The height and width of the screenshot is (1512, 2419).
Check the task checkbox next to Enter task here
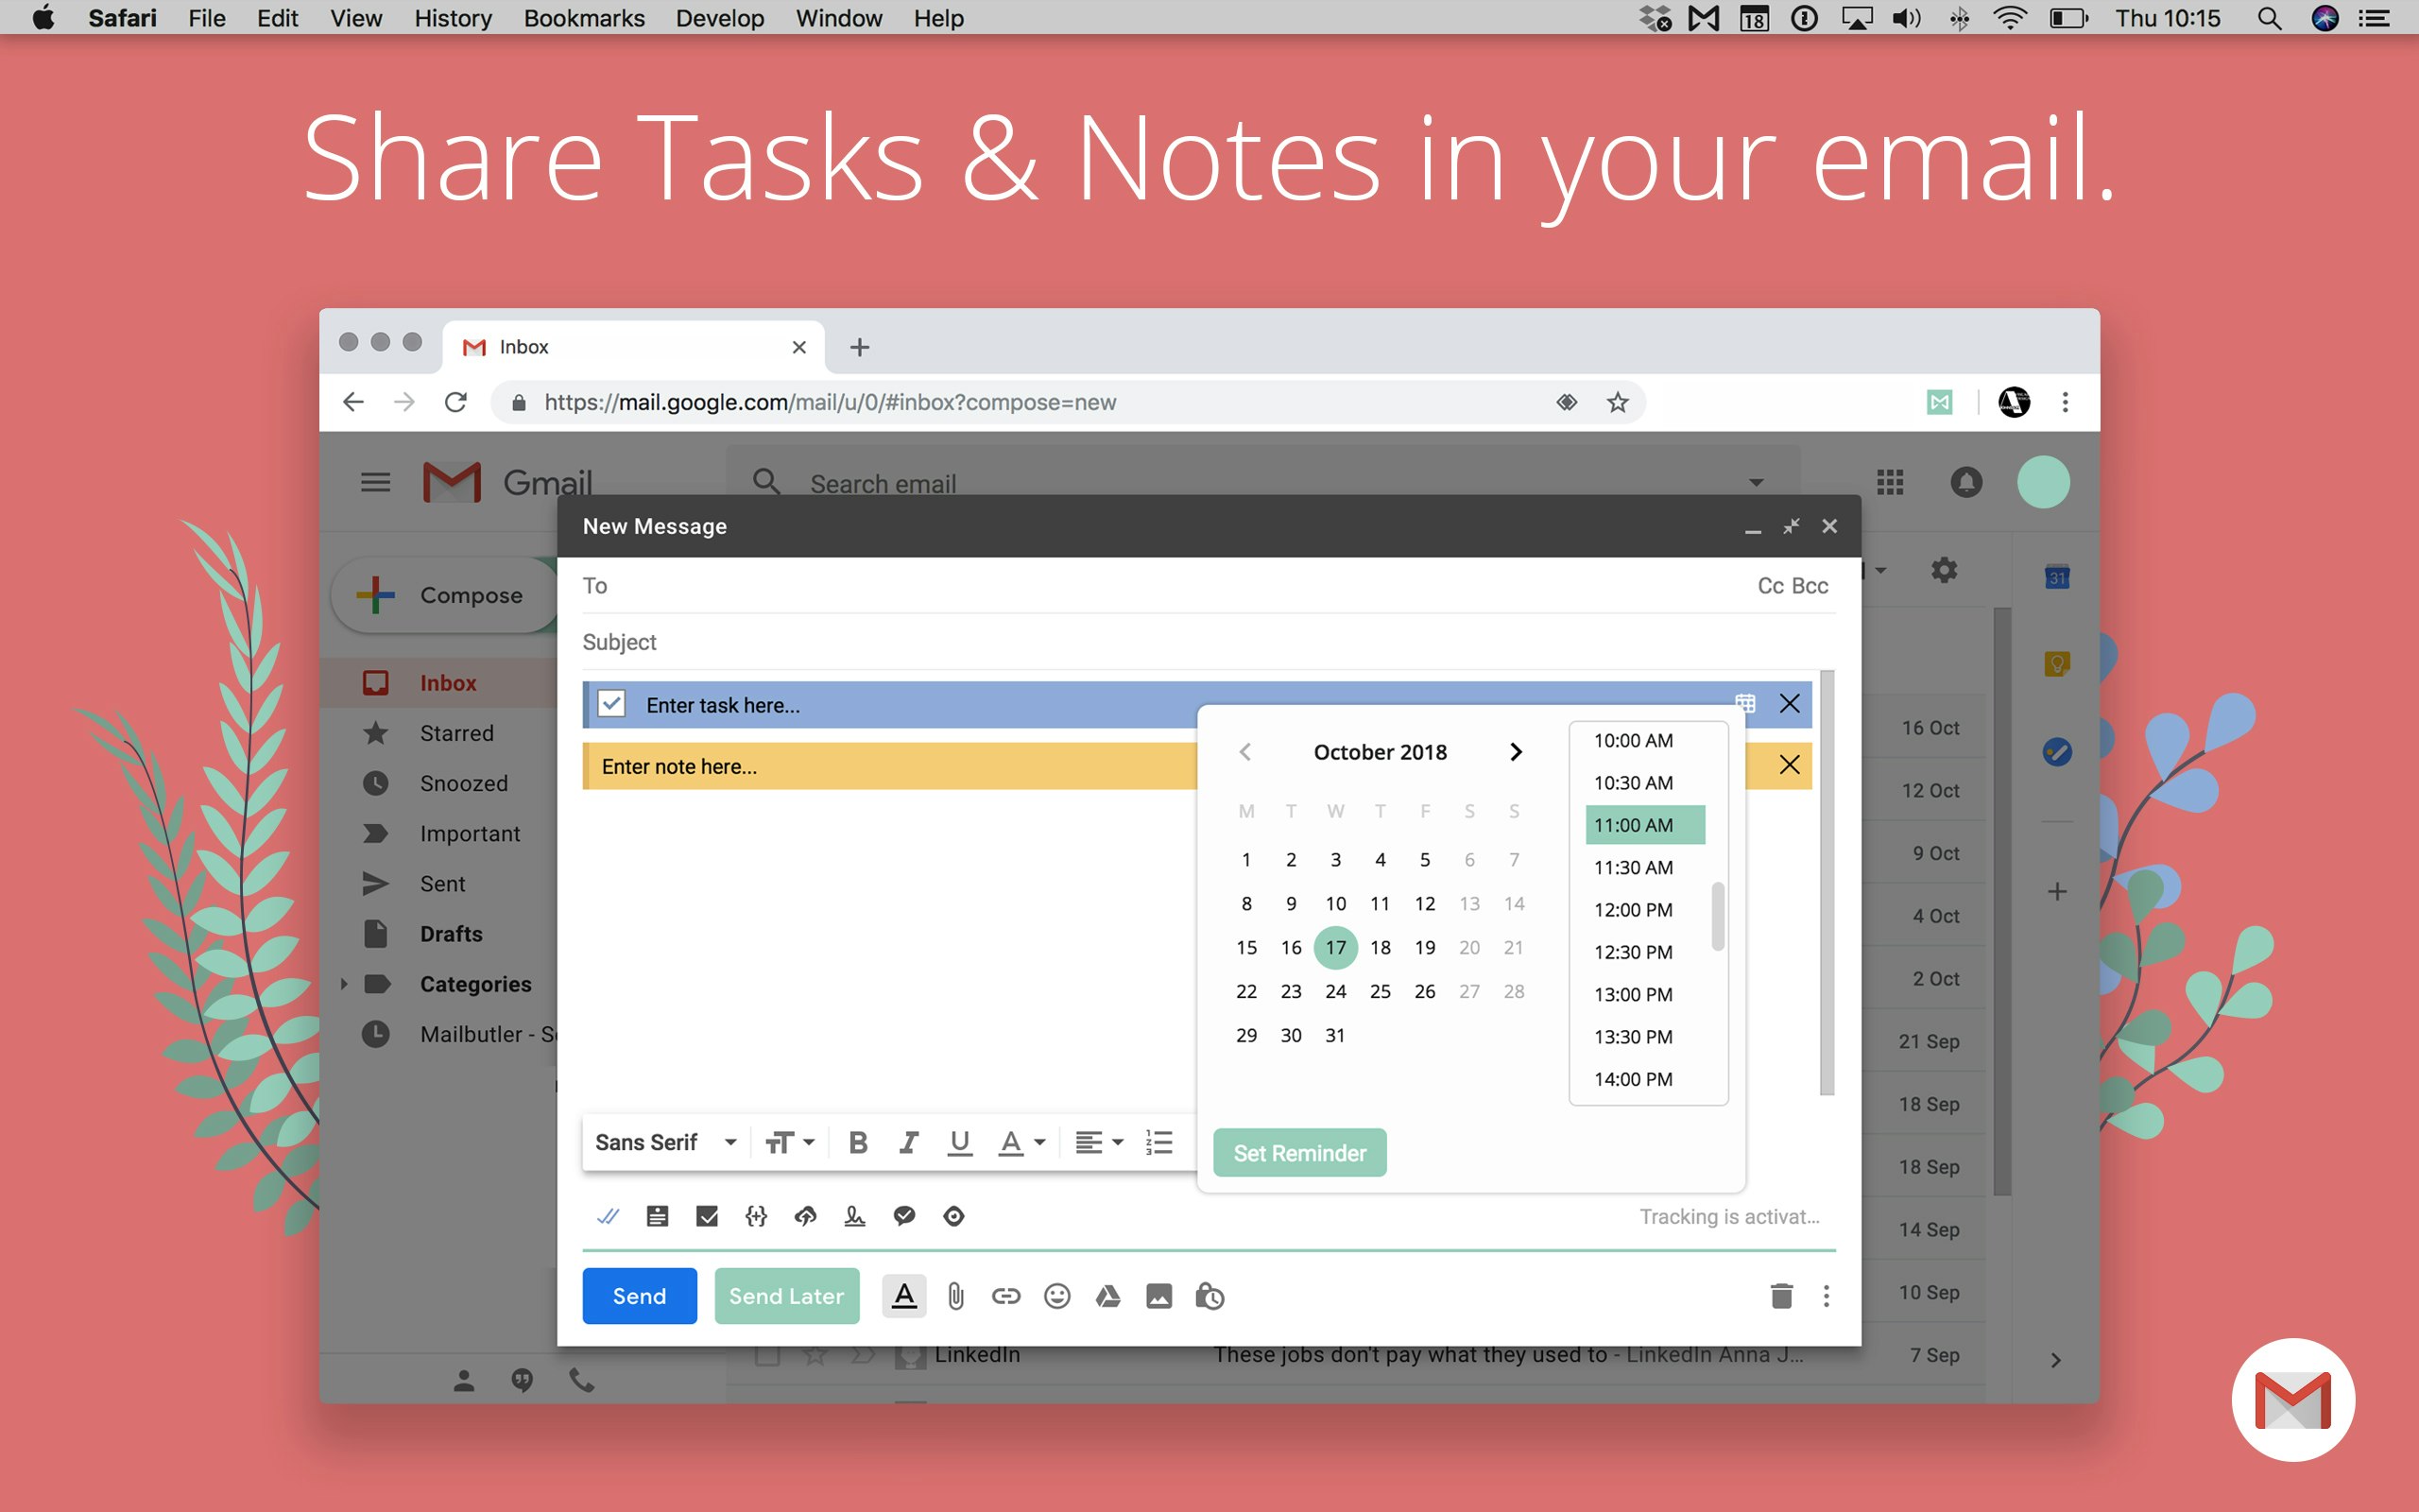point(611,704)
